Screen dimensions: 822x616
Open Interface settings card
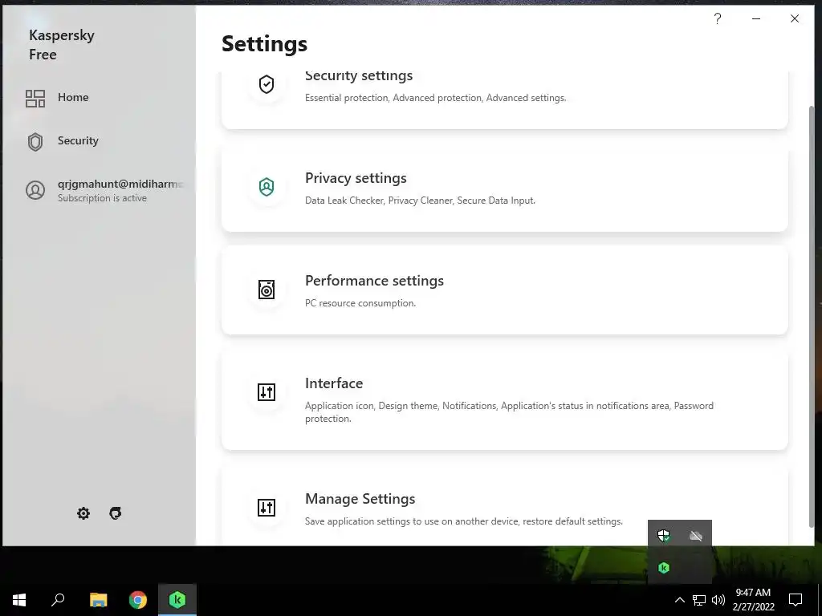click(x=504, y=399)
